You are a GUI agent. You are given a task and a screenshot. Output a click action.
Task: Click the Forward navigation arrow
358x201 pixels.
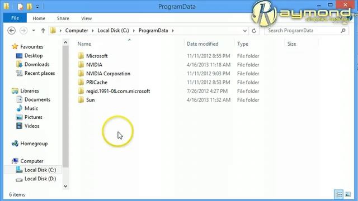[x=23, y=31]
